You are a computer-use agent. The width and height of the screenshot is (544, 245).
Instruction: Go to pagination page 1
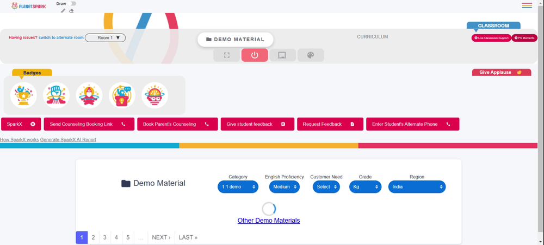pos(82,237)
